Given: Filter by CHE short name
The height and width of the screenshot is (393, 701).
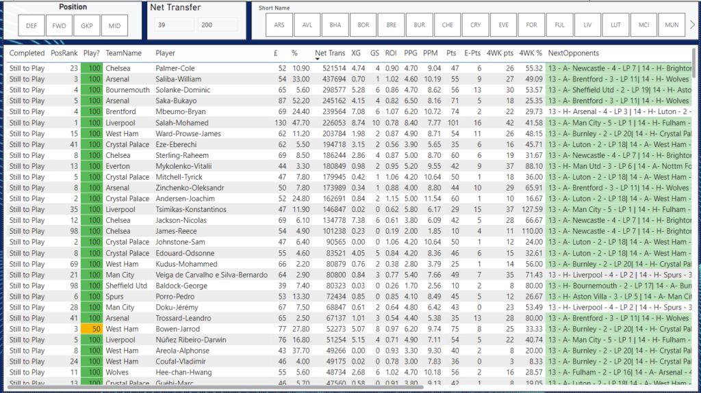Looking at the screenshot, I should pyautogui.click(x=448, y=25).
